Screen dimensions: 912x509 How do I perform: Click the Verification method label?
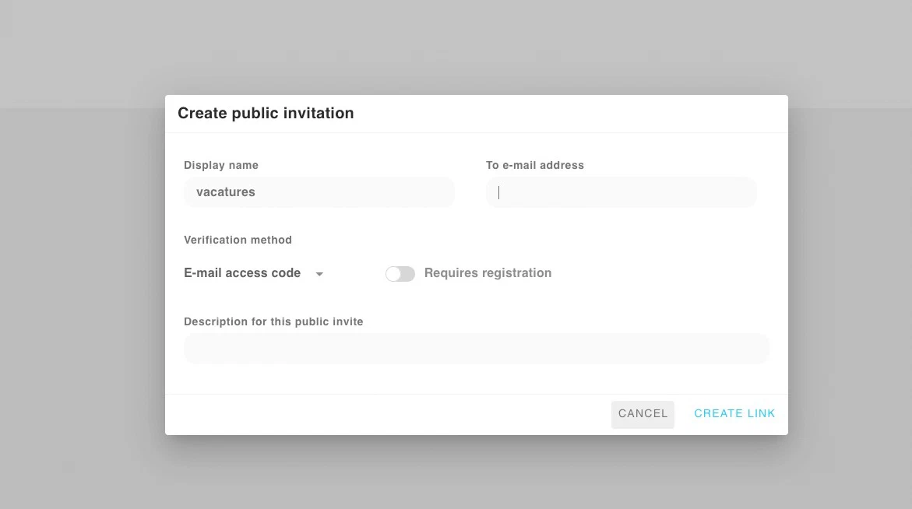(238, 240)
